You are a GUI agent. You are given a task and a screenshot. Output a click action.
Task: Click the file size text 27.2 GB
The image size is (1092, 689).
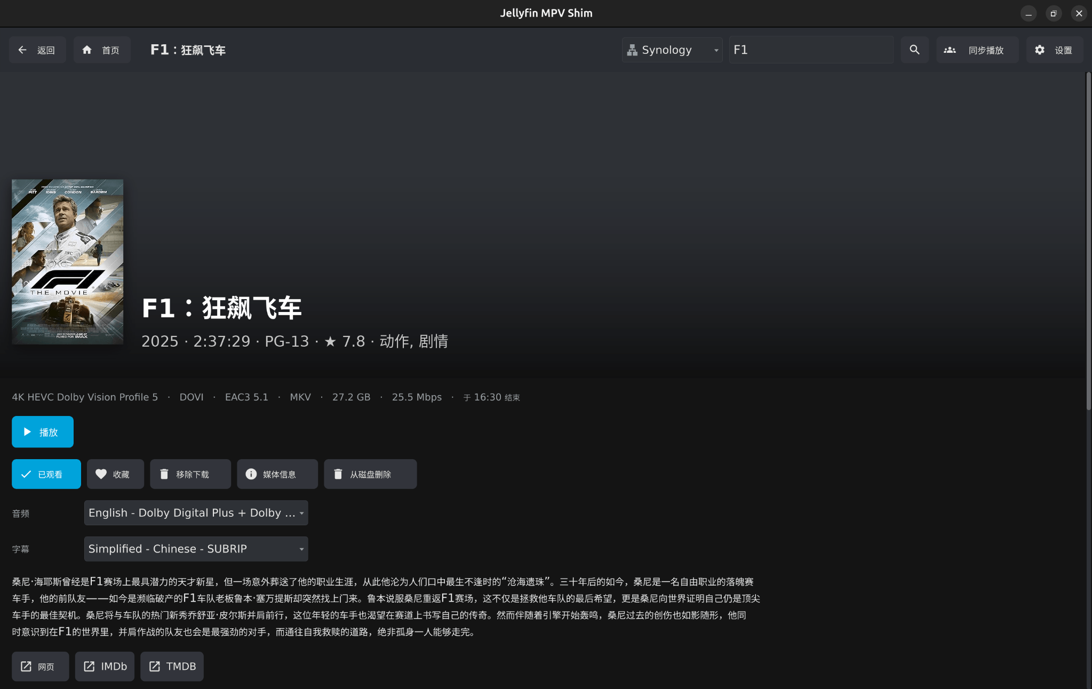click(x=351, y=397)
